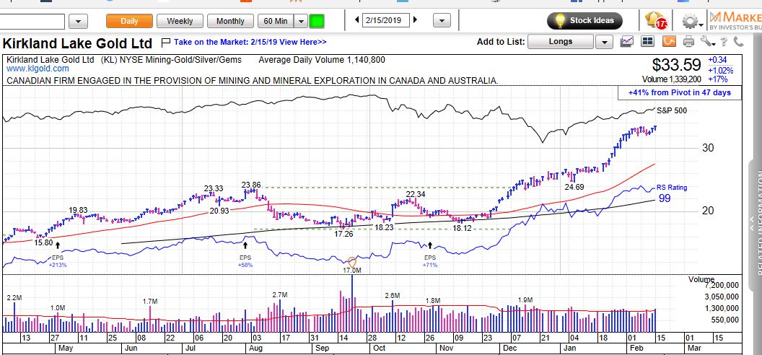Switch to the Weekly chart
This screenshot has width=762, height=355.
(x=180, y=21)
